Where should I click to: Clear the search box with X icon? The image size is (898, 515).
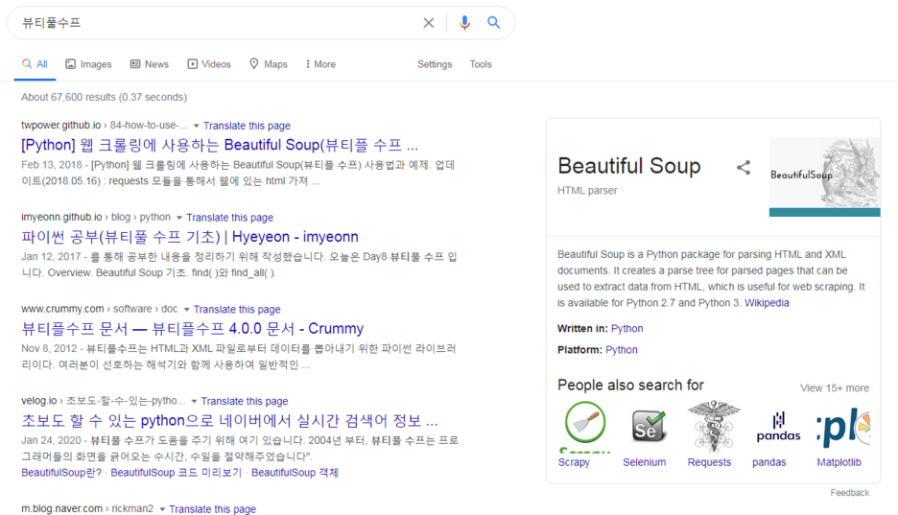pos(429,23)
